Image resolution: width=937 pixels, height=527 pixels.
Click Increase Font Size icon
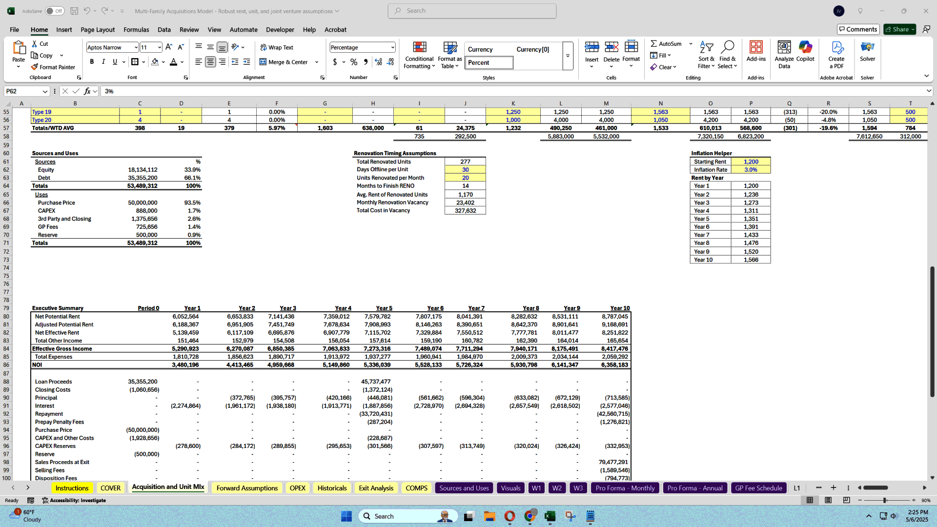[x=169, y=47]
